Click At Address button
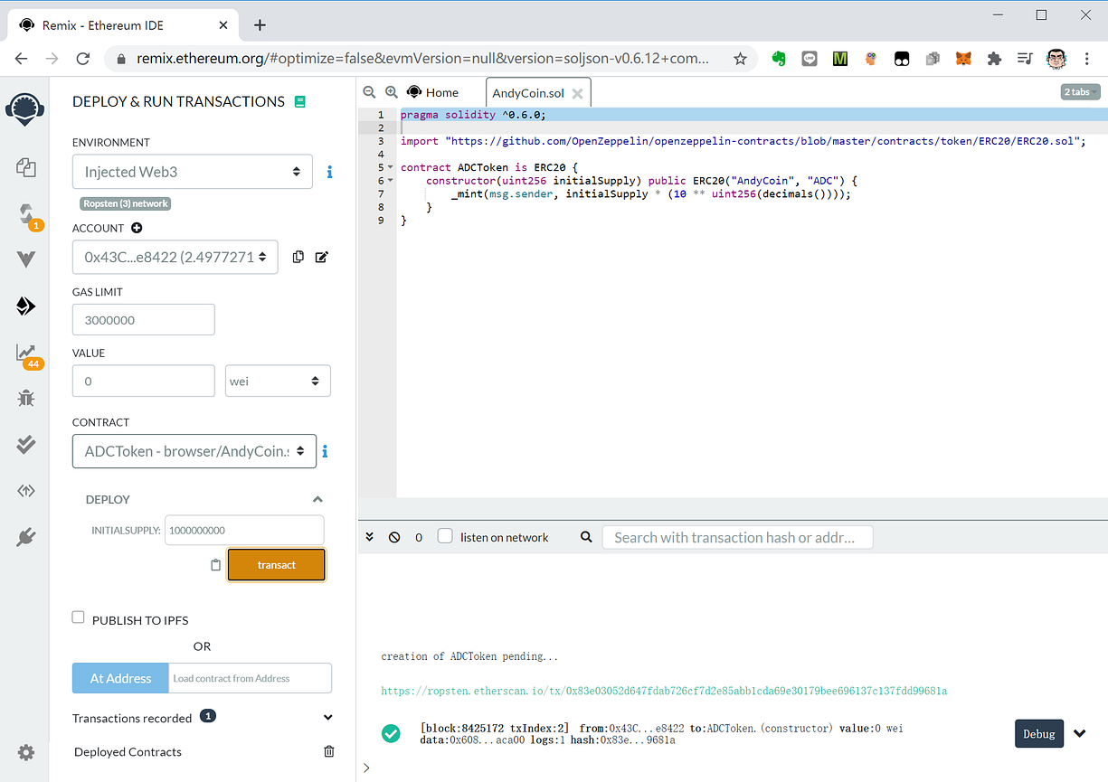Image resolution: width=1108 pixels, height=782 pixels. tap(120, 678)
